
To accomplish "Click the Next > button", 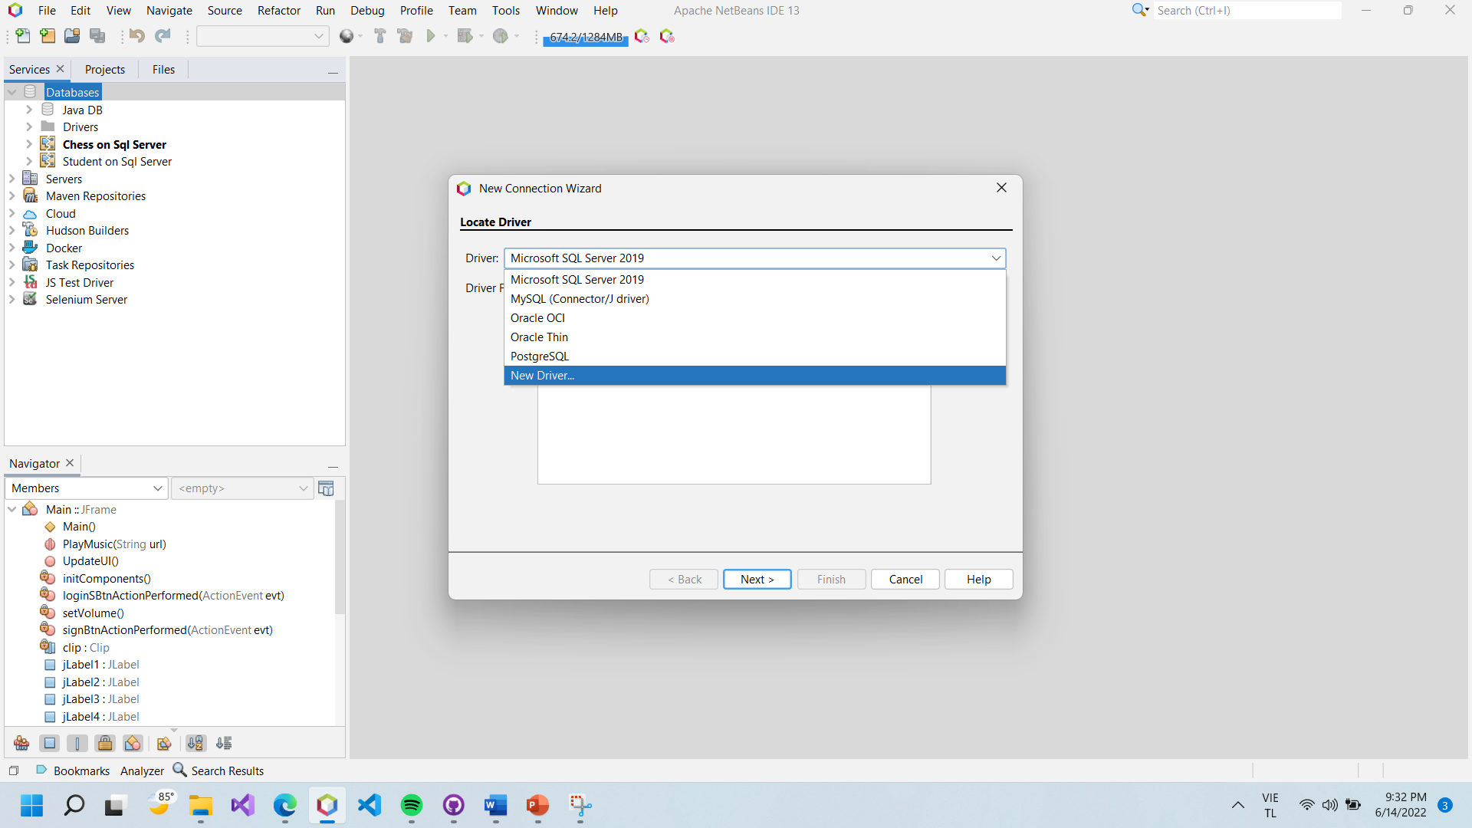I will [757, 580].
